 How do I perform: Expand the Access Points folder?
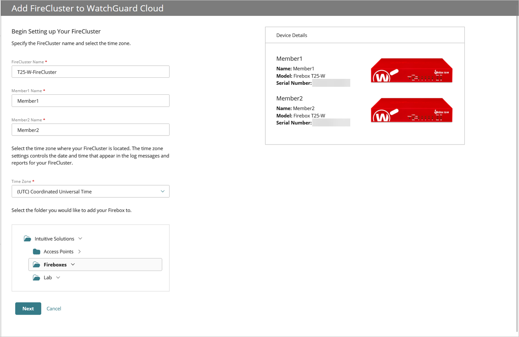coord(79,251)
